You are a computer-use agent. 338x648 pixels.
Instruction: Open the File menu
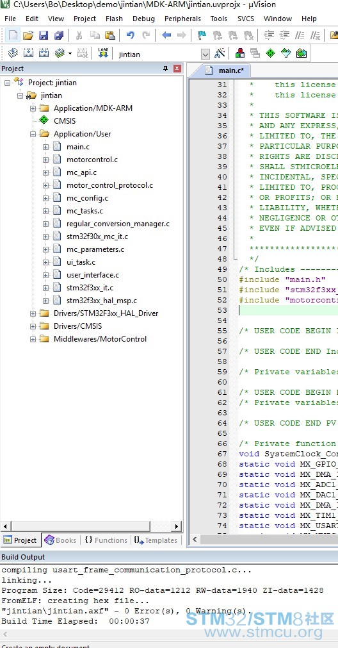[10, 19]
